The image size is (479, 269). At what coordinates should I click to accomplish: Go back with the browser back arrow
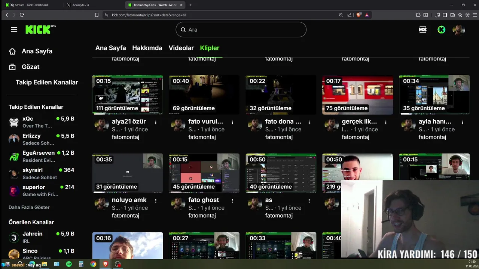7,15
